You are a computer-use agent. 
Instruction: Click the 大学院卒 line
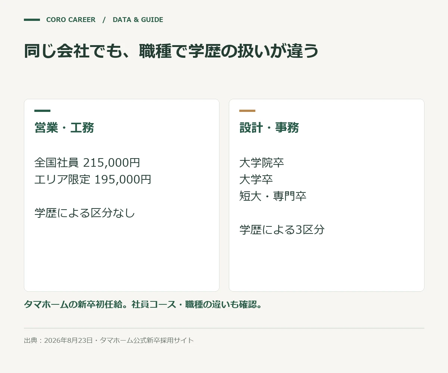[x=262, y=163]
